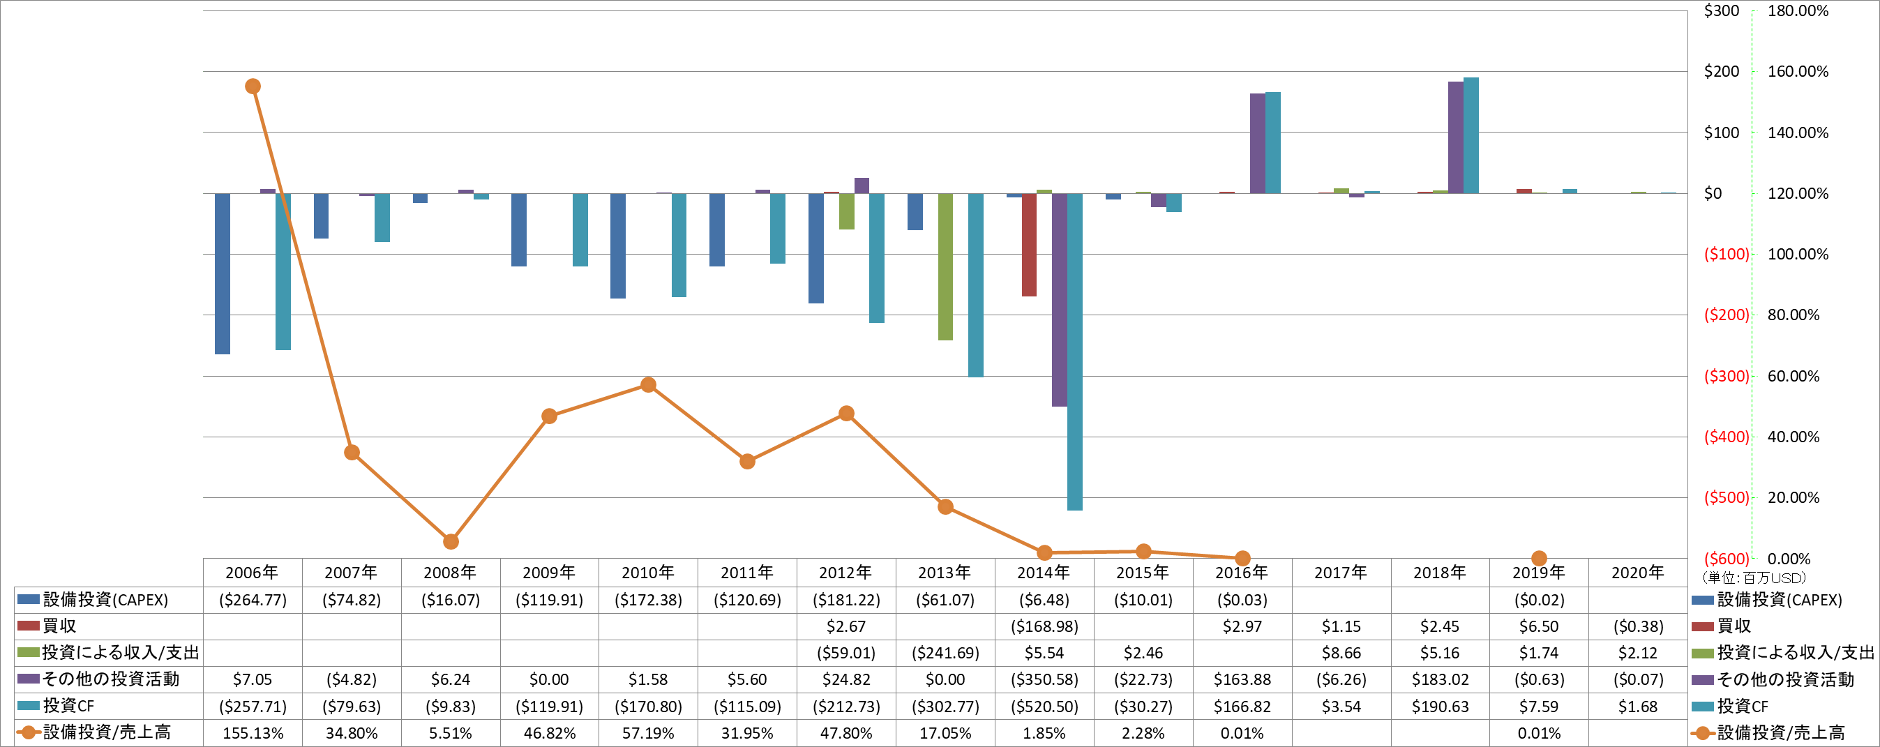Click the 2014 teal 投資CF bar
This screenshot has width=1880, height=747.
(x=1074, y=352)
